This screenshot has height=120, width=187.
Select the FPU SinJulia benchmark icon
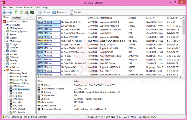click(x=11, y=112)
